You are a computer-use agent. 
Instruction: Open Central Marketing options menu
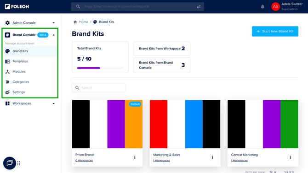291,157
